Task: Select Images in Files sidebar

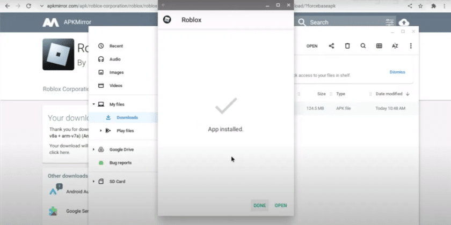Action: 117,72
